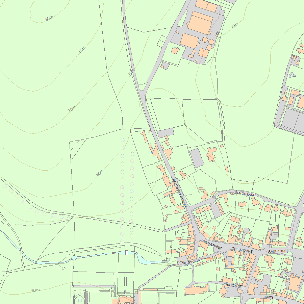Click the SWAN STREET label
The width and height of the screenshot is (304, 304).
(x=190, y=262)
